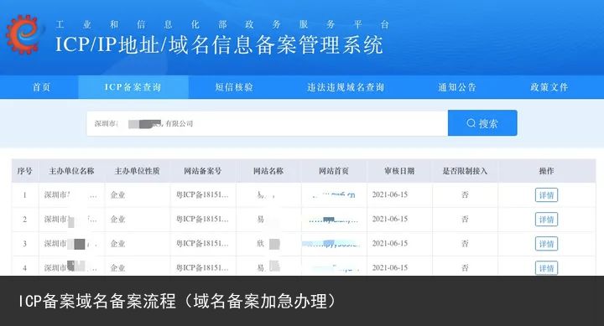
Task: Select the 否 value in row 1
Action: pos(465,195)
